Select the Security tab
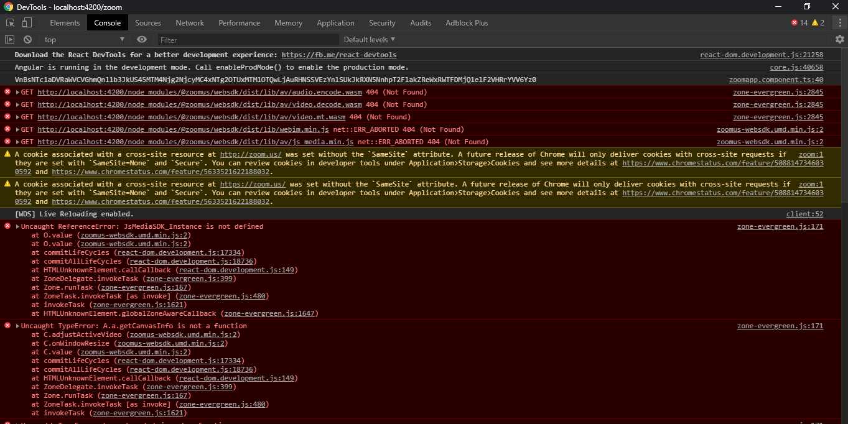Screen dimensions: 848x424 [x=382, y=23]
